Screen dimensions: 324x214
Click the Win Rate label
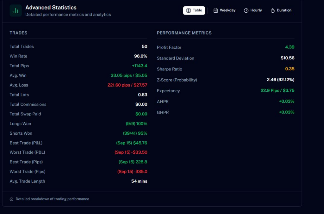18,56
